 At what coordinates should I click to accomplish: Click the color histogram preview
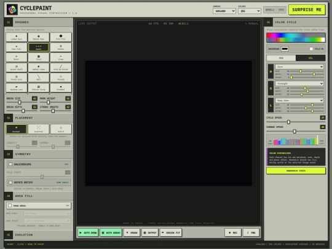click(x=296, y=140)
